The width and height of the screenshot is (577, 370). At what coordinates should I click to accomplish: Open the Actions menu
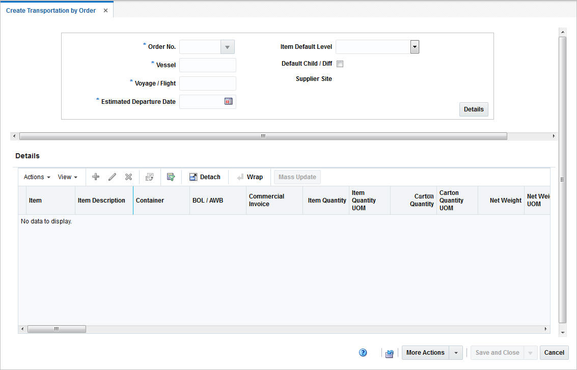coord(36,177)
